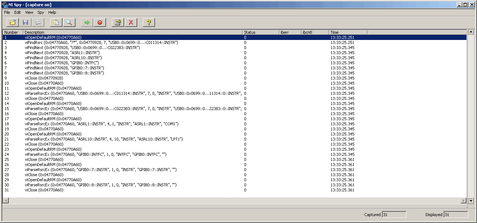Select row 1 viOpenDefaultRM entry

[x=235, y=37]
